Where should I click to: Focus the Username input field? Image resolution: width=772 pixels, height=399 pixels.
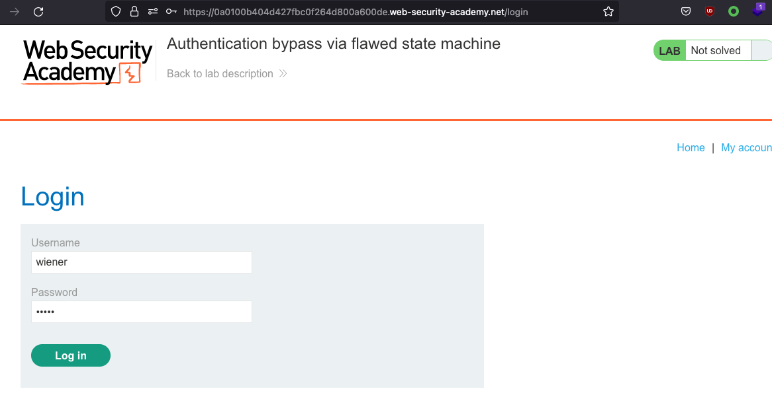[x=142, y=262]
